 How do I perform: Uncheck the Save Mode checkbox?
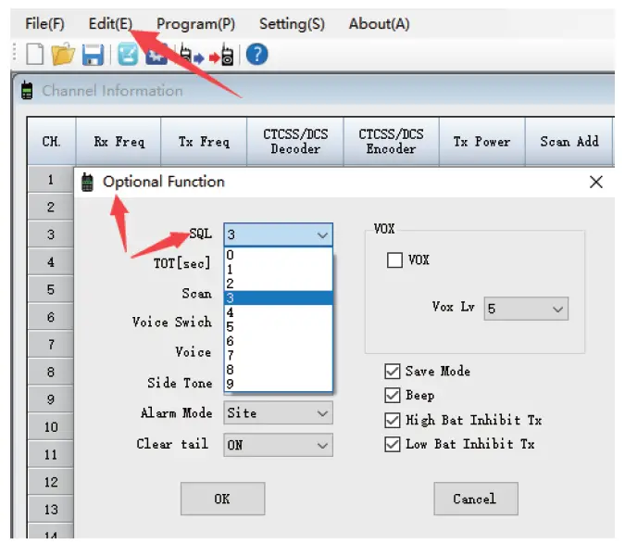(x=393, y=372)
